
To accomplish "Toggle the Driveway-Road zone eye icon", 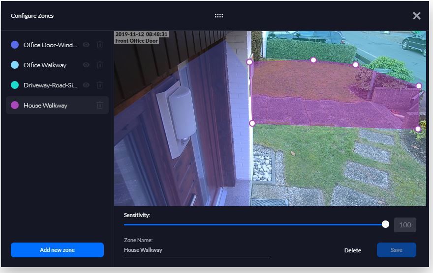I will click(86, 85).
